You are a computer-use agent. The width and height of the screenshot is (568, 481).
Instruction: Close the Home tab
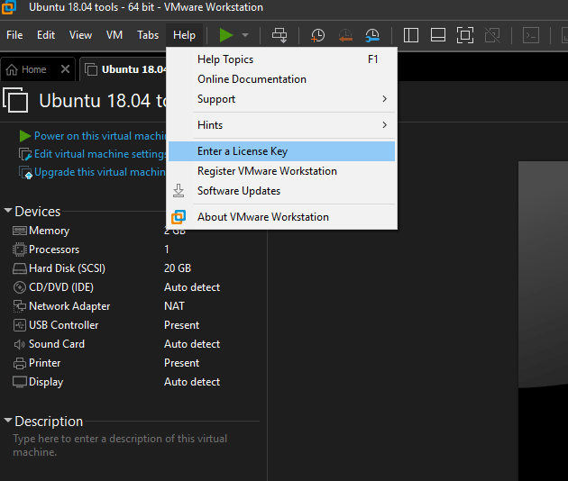pyautogui.click(x=65, y=68)
